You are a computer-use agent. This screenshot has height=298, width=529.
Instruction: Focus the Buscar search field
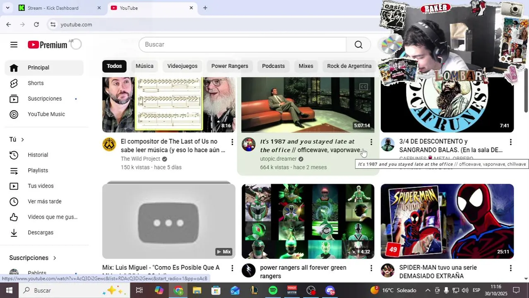coord(243,45)
